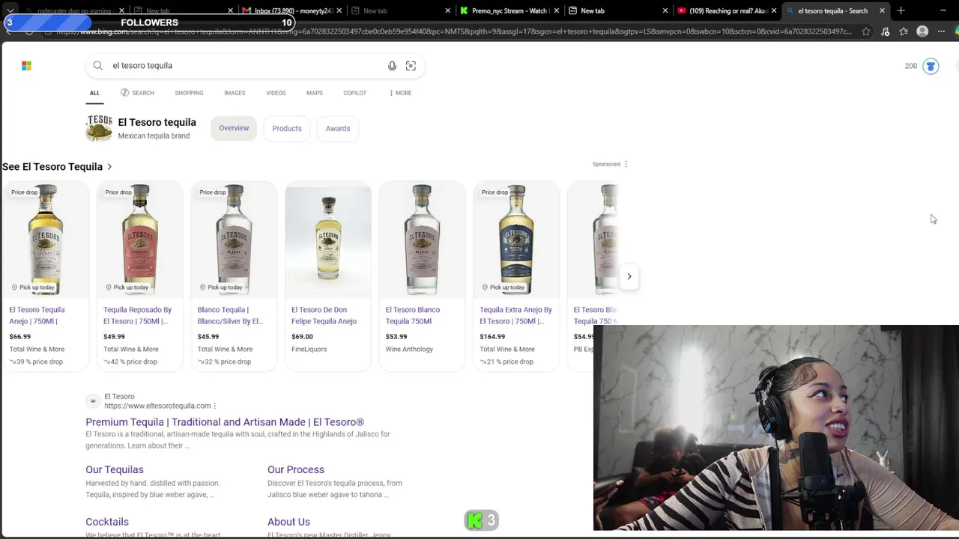
Task: Close the 'el tesoro tequila - Search' tab
Action: 882,10
